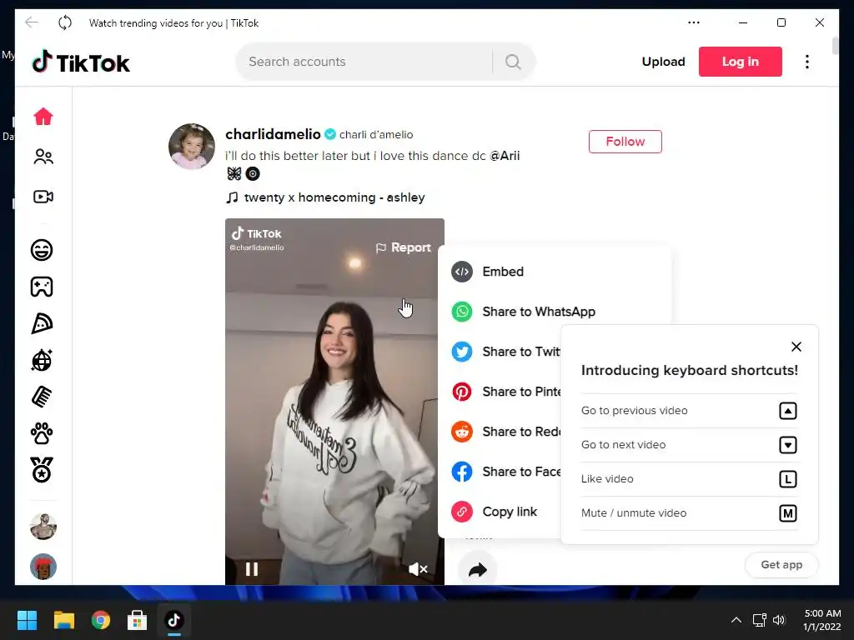The image size is (854, 640).
Task: Open Microsoft Store from the taskbar
Action: [138, 620]
